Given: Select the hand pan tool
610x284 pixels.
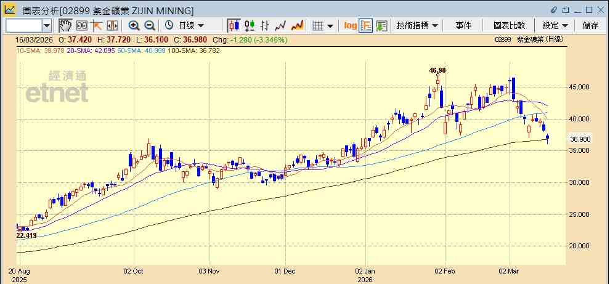Looking at the screenshot, I should click(x=65, y=26).
